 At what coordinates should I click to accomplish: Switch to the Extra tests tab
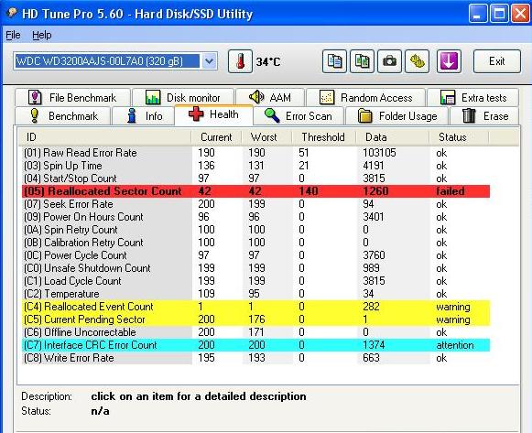pos(473,98)
